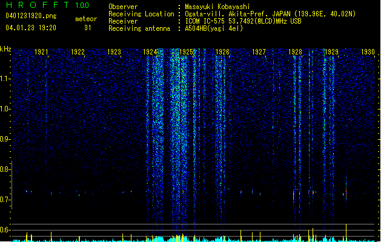Click the 1925 time marker

click(x=186, y=52)
